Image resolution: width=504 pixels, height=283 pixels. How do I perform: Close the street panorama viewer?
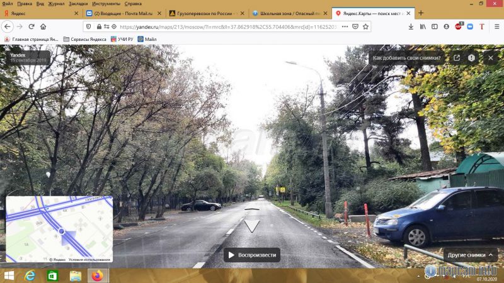pos(491,58)
